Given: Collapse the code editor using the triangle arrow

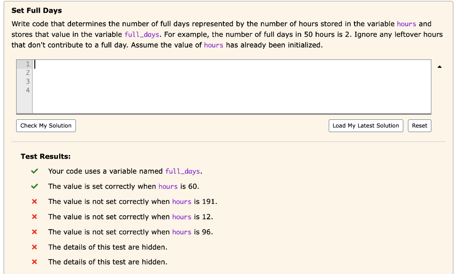Looking at the screenshot, I should click(x=439, y=66).
